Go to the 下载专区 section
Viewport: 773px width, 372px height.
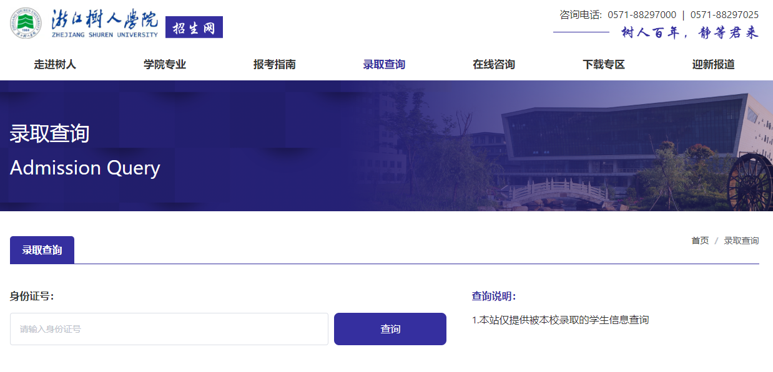tap(603, 64)
